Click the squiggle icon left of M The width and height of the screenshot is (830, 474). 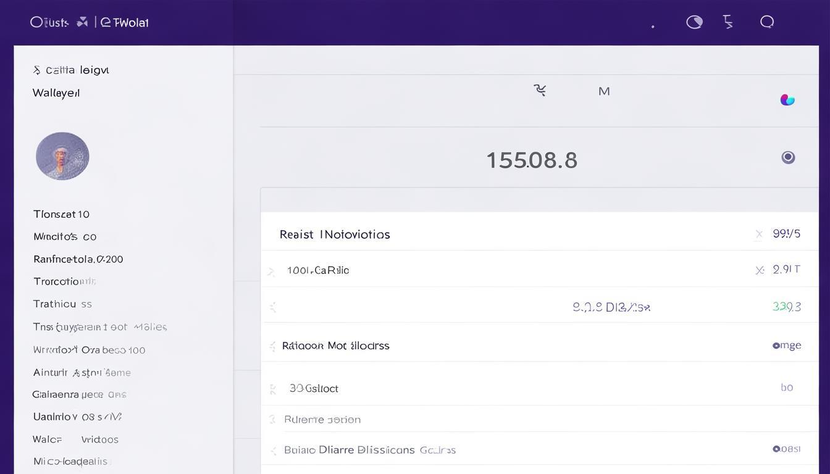(x=540, y=91)
